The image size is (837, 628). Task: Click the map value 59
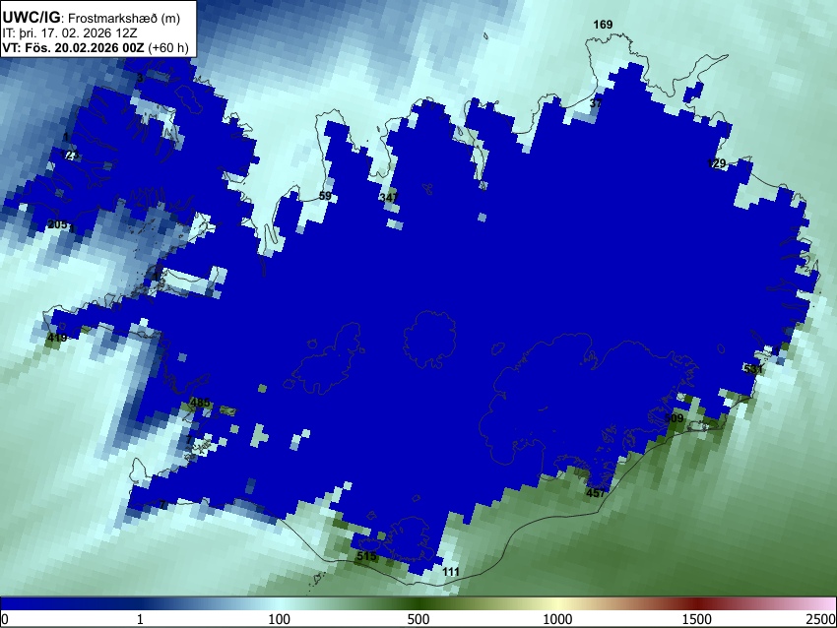[325, 196]
